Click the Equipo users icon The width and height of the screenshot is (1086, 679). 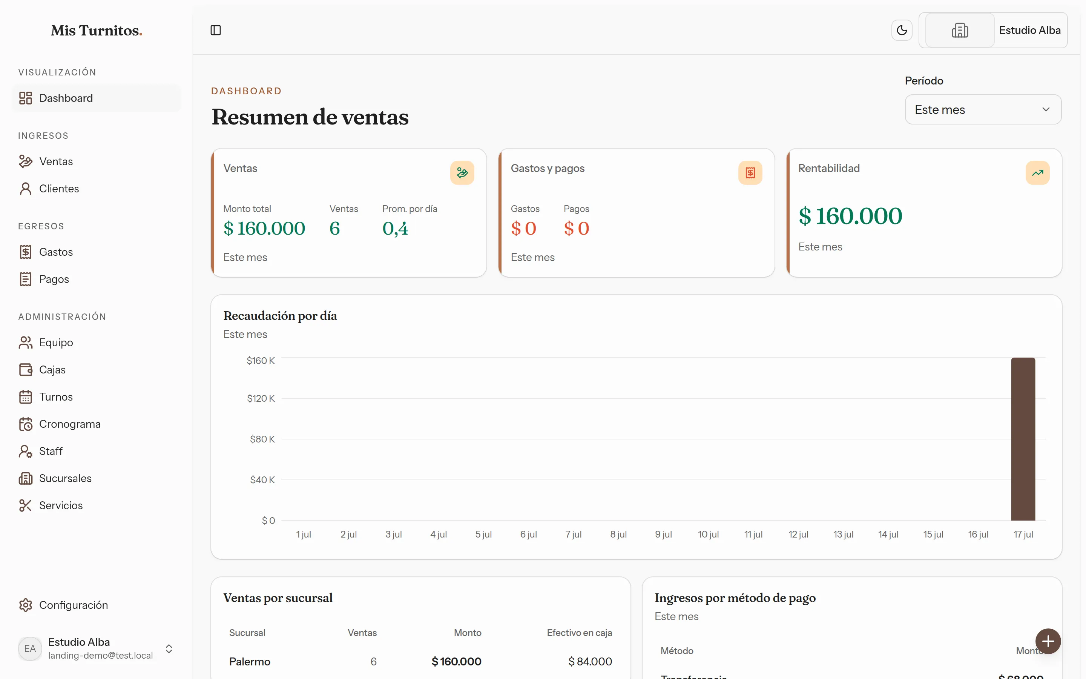26,342
